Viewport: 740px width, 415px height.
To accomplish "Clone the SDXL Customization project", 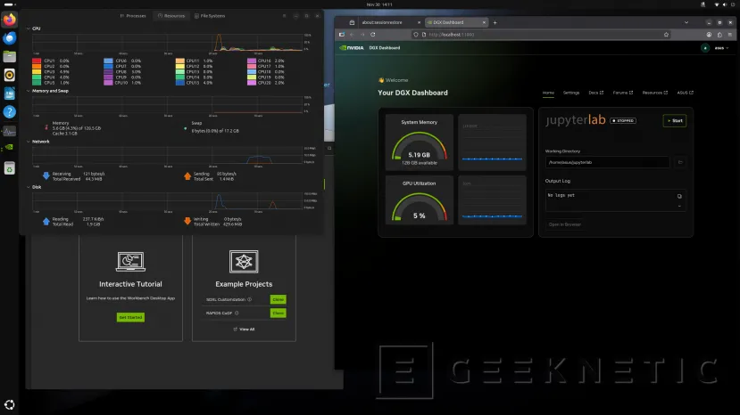I will 278,299.
